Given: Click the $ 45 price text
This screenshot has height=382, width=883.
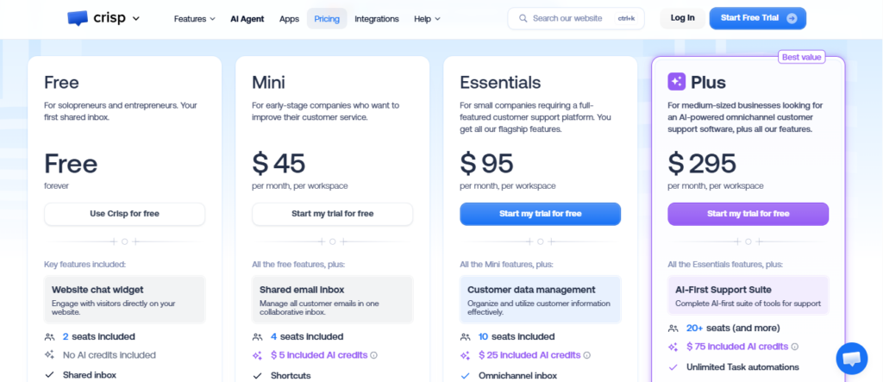Looking at the screenshot, I should click(x=279, y=163).
